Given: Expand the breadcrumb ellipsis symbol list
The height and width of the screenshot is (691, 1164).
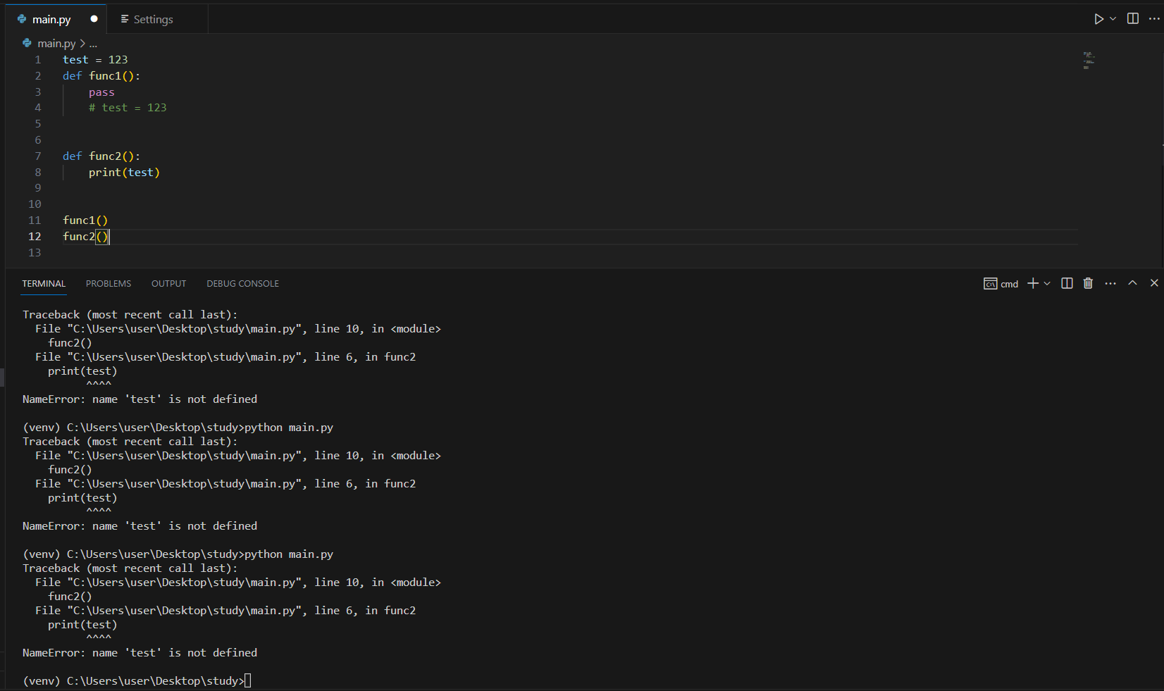Looking at the screenshot, I should 93,44.
